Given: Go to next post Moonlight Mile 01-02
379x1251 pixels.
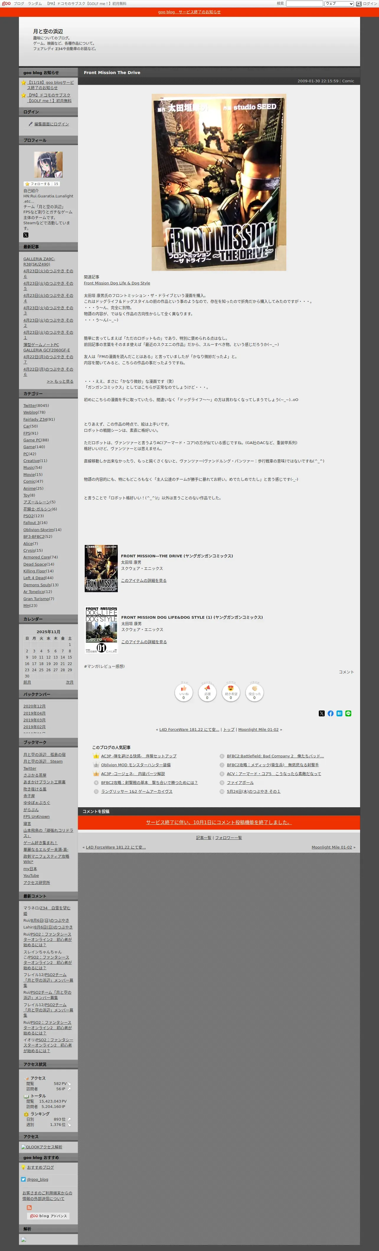Looking at the screenshot, I should coord(259,729).
